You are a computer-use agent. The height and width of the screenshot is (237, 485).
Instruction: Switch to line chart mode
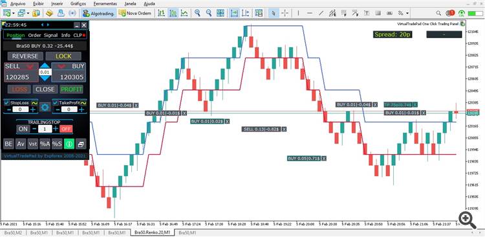pyautogui.click(x=184, y=13)
